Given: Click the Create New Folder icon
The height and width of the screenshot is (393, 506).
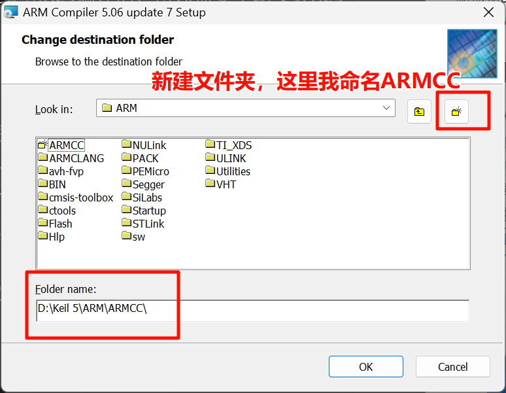Looking at the screenshot, I should (x=456, y=112).
